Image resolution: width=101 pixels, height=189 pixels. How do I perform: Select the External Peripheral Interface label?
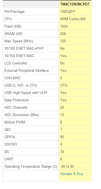pyautogui.click(x=26, y=70)
